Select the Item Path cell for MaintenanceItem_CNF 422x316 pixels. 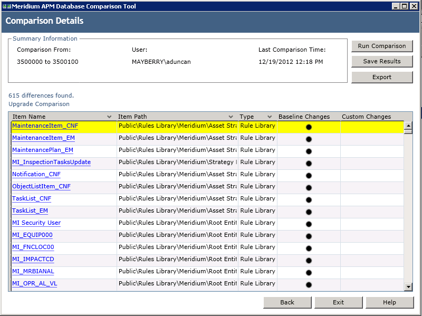[177, 127]
